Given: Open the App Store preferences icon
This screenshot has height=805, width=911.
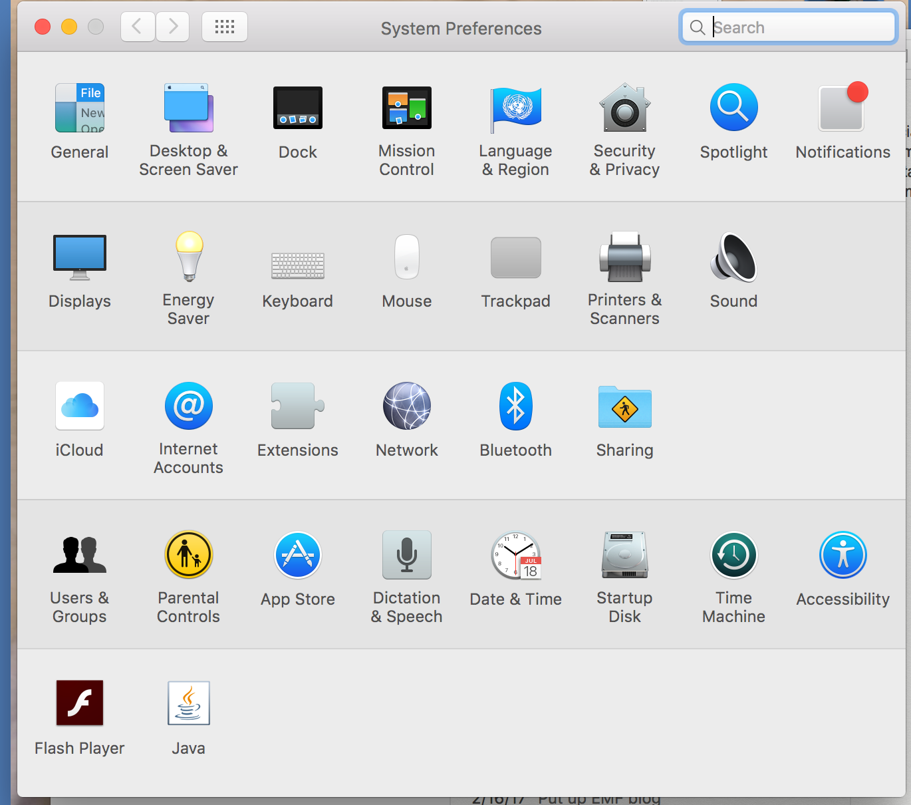Looking at the screenshot, I should pos(298,555).
